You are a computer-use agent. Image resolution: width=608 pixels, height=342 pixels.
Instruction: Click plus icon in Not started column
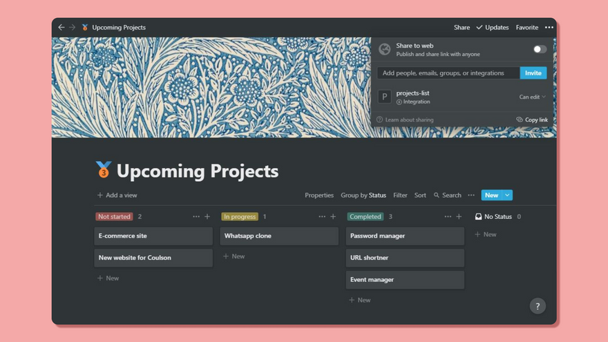(x=207, y=217)
